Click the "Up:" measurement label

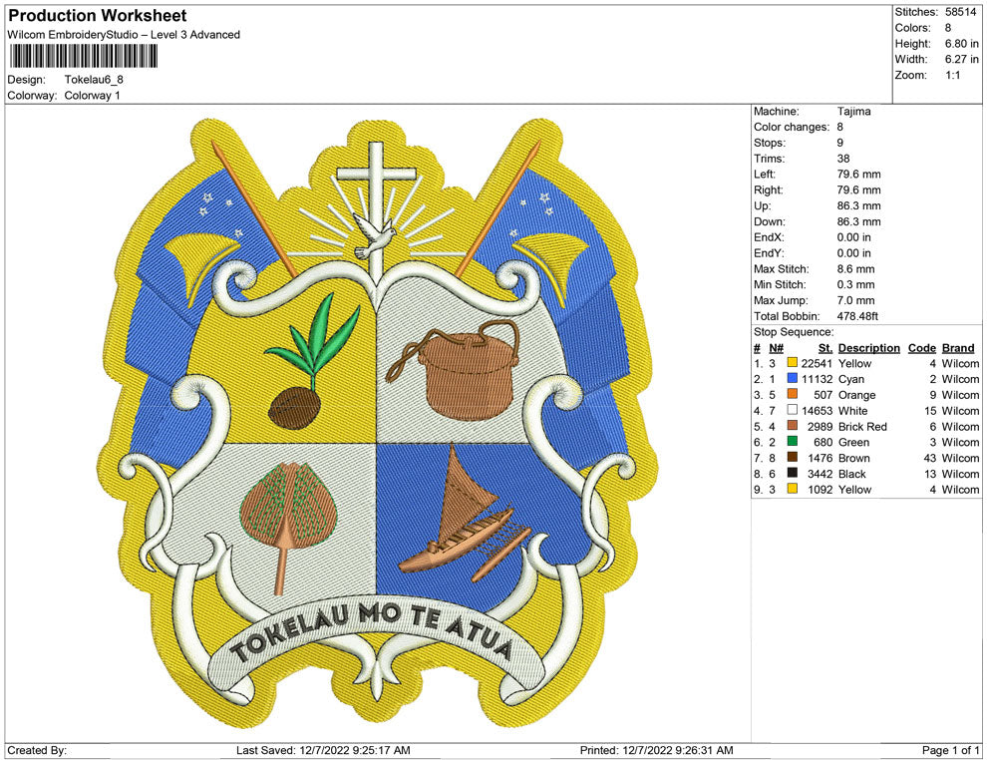(x=762, y=205)
